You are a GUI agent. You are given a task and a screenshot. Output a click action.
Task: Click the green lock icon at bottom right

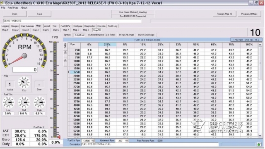pyautogui.click(x=259, y=144)
